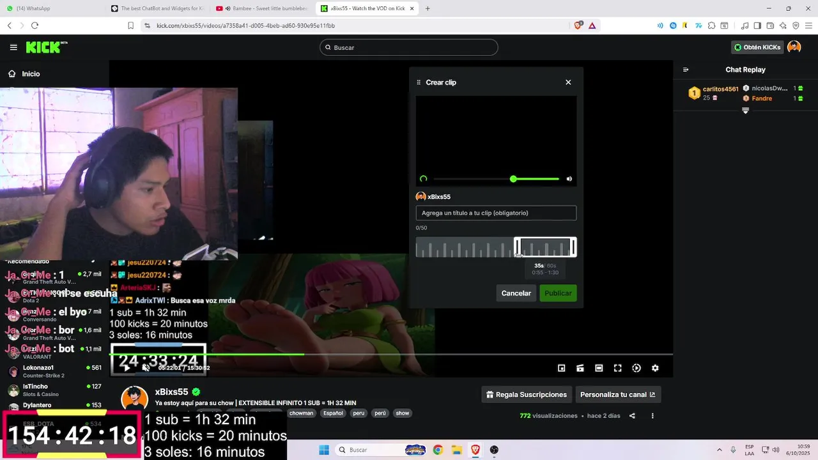This screenshot has height=460, width=818.
Task: Open the video more options menu
Action: 652,416
